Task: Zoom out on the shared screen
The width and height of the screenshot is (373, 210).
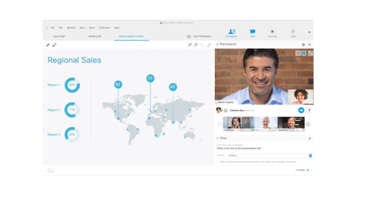Action: coord(196,45)
